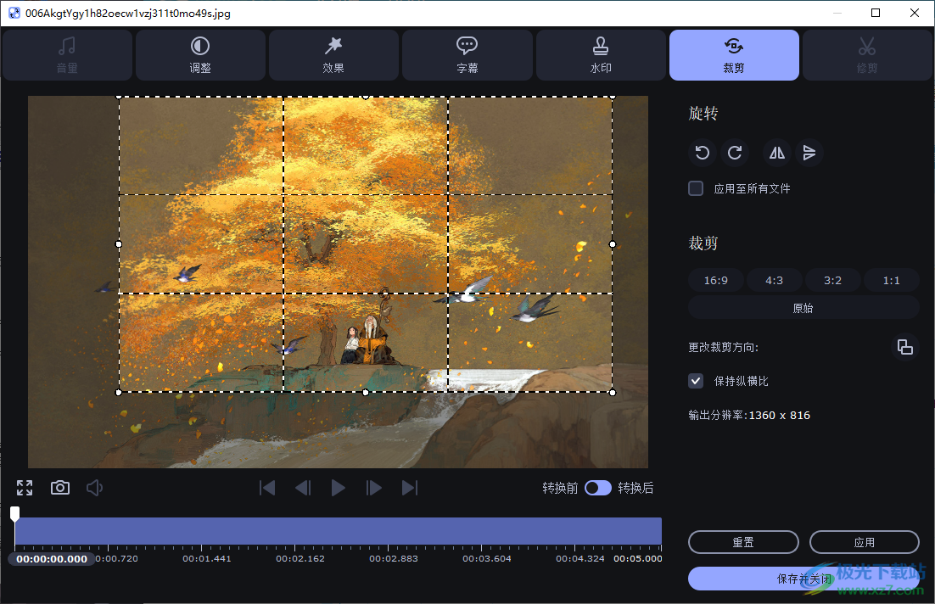The width and height of the screenshot is (935, 604).
Task: Click the 应用 apply button
Action: point(864,542)
